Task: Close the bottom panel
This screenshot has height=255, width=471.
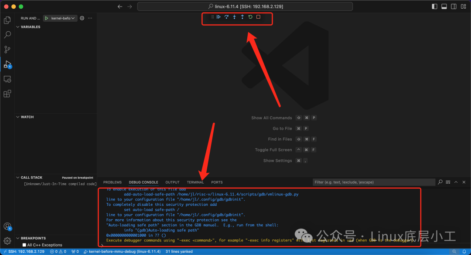Action: click(x=464, y=182)
